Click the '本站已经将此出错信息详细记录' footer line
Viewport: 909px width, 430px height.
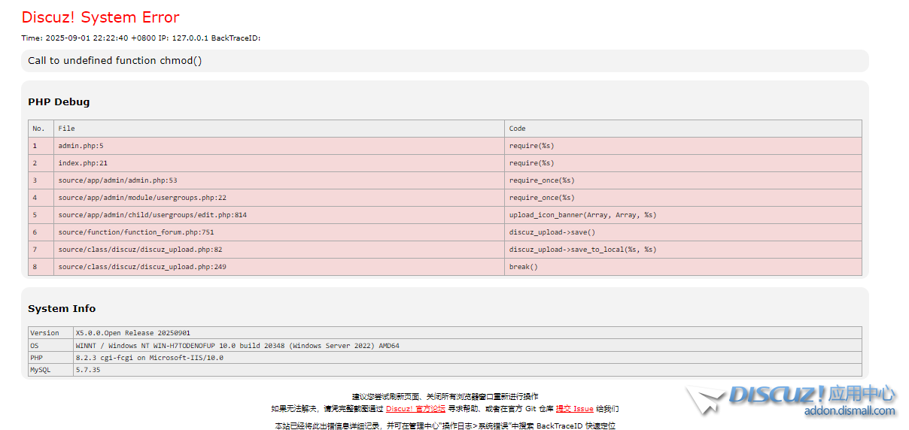(445, 426)
